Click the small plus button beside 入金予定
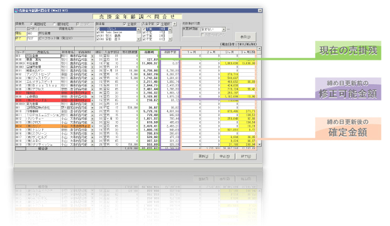Viewport: 390px width, 226px height. (x=175, y=24)
